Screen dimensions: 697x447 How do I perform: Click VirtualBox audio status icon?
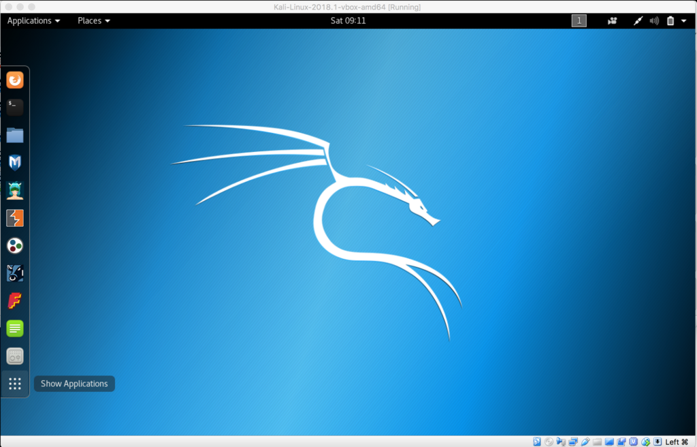pyautogui.click(x=561, y=442)
